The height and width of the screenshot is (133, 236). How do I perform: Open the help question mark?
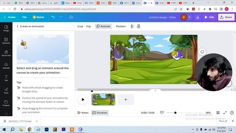click(232, 113)
